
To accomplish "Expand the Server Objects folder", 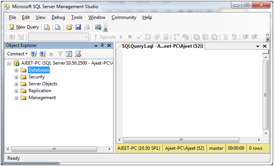I will point(16,85).
